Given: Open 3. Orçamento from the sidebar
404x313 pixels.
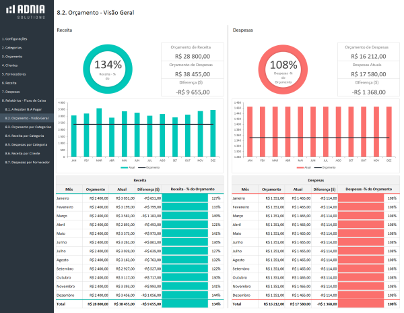Looking at the screenshot, I should [13, 57].
